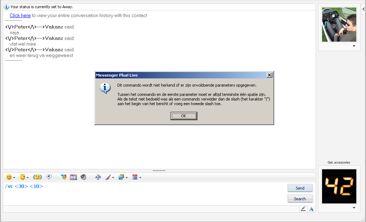The height and width of the screenshot is (222, 366).
Task: Expand the share photos dropdown arrow
Action: coord(127,177)
